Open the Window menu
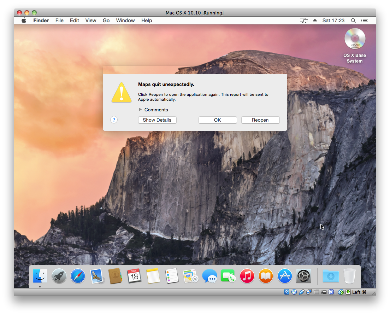This screenshot has width=390, height=315. (x=125, y=21)
